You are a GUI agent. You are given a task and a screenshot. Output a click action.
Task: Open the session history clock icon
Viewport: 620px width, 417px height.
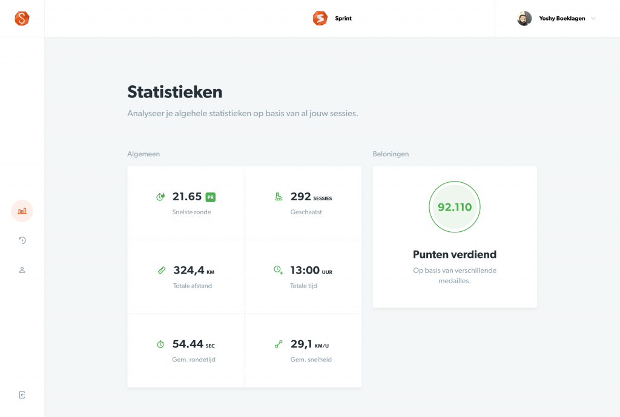click(22, 240)
